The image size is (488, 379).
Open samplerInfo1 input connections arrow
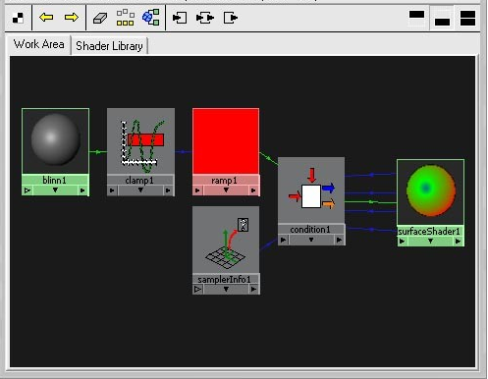pos(197,289)
